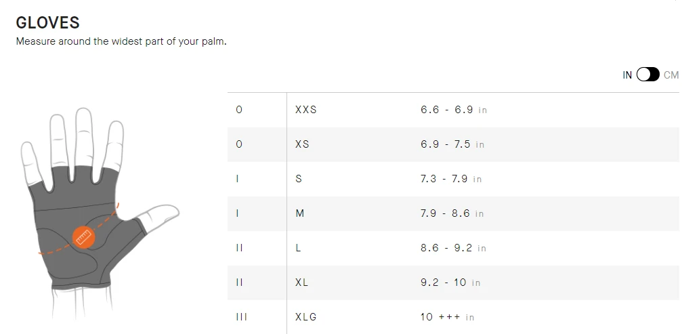
Task: Select the L size label
Action: [x=299, y=248]
